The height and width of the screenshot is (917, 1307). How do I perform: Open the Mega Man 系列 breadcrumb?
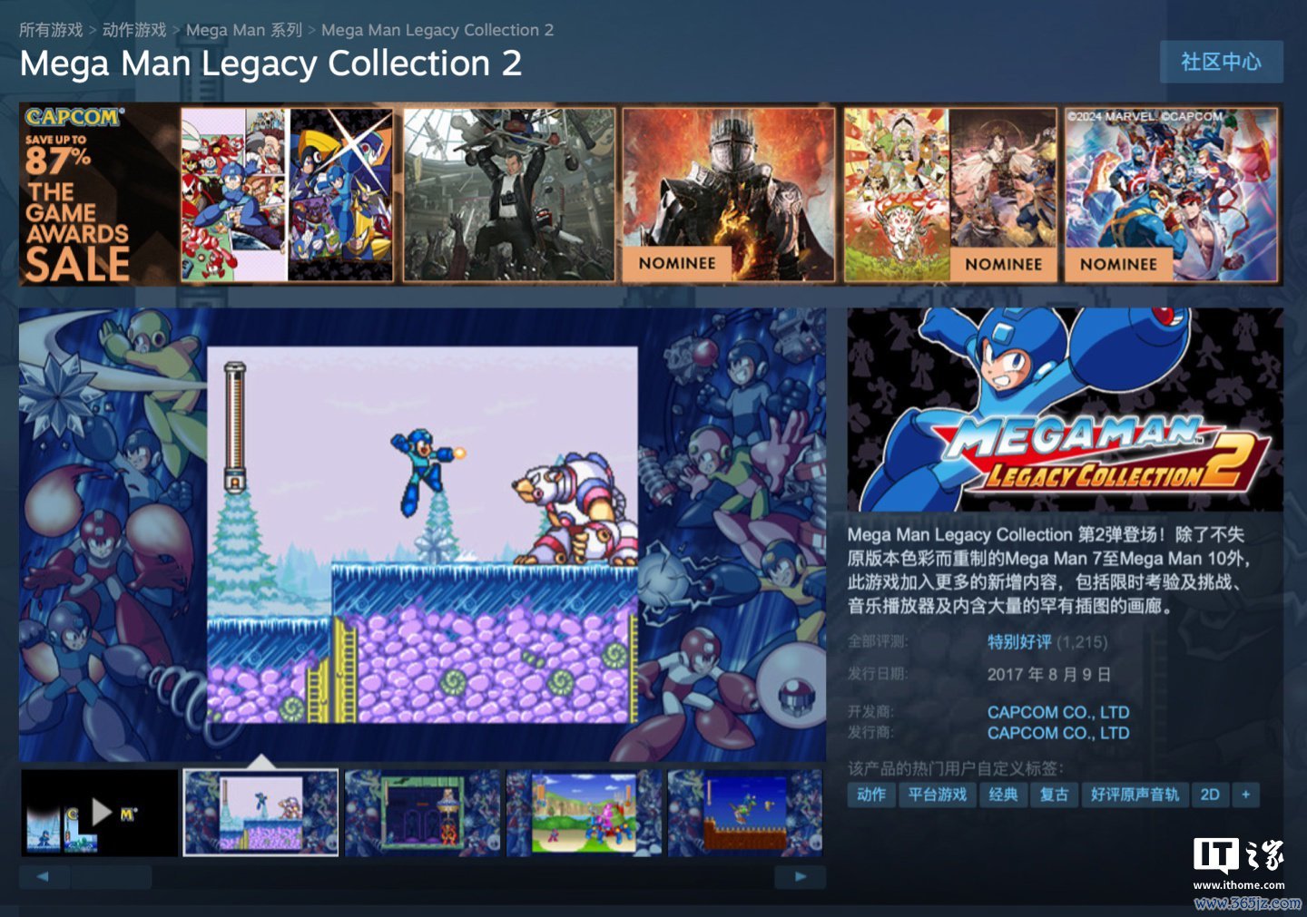pyautogui.click(x=243, y=30)
